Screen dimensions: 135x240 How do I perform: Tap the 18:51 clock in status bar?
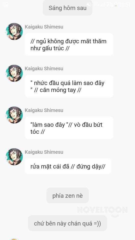pyautogui.click(x=125, y=4)
